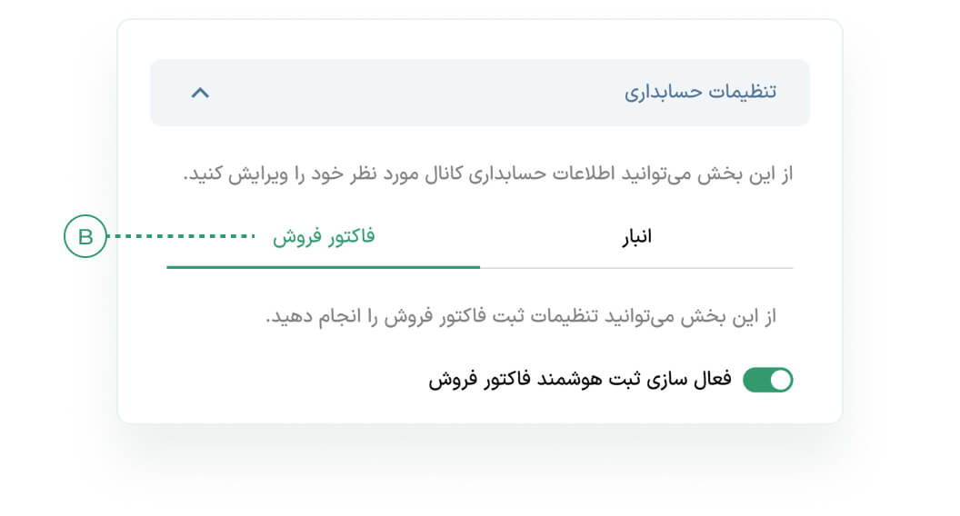The image size is (960, 516).
Task: Click the green underline below فاکتور فروش
Action: tap(324, 267)
